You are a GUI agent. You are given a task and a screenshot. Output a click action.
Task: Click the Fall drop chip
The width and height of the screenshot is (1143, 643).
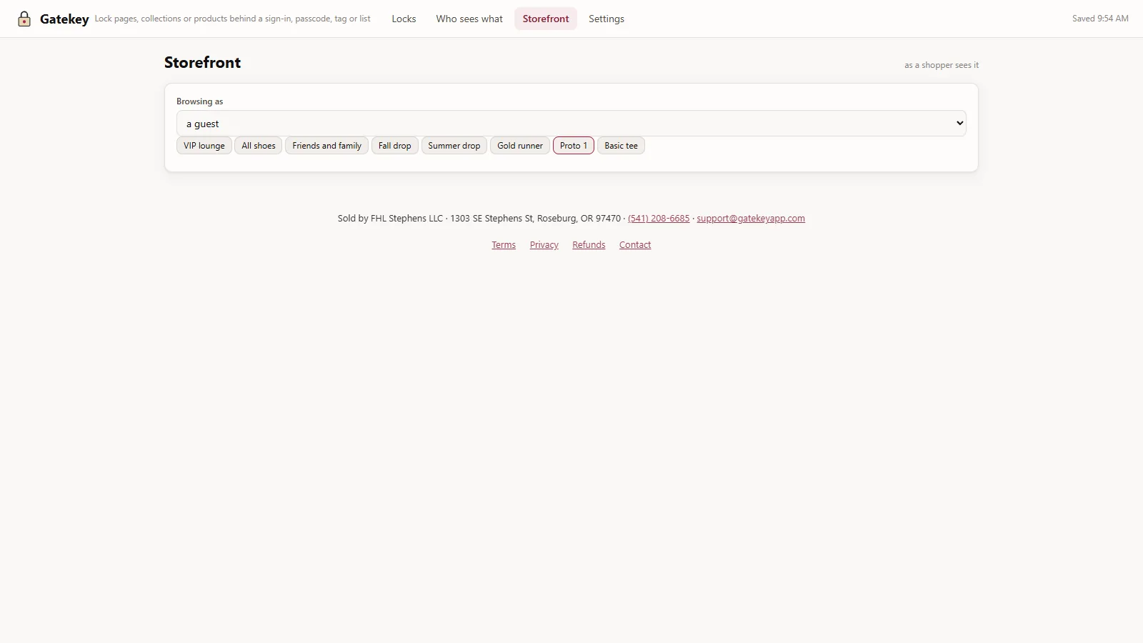coord(395,146)
